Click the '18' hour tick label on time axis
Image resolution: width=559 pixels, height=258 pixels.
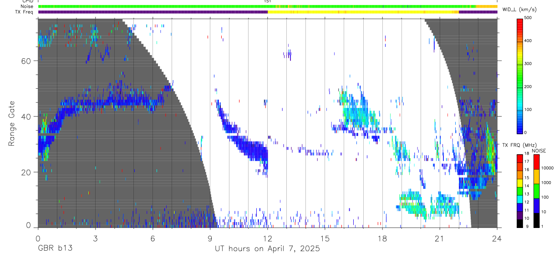pyautogui.click(x=382, y=239)
